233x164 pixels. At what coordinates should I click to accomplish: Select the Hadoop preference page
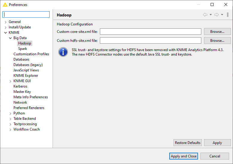25,43
